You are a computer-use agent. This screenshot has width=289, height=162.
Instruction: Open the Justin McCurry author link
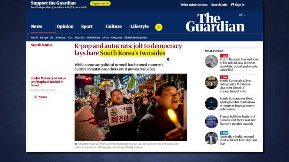[x=42, y=78]
